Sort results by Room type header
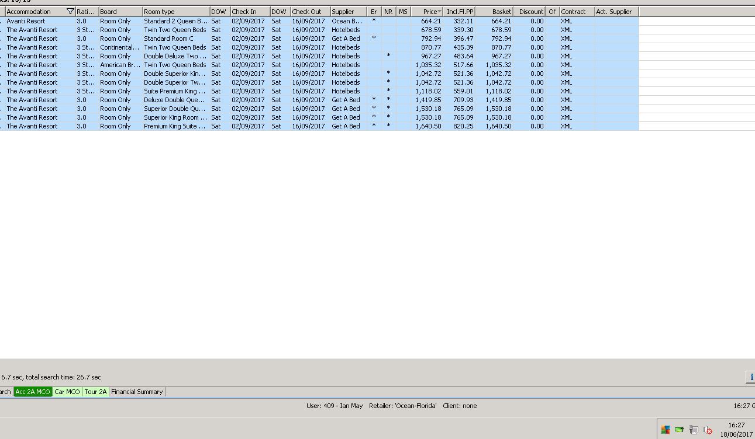 pyautogui.click(x=176, y=12)
